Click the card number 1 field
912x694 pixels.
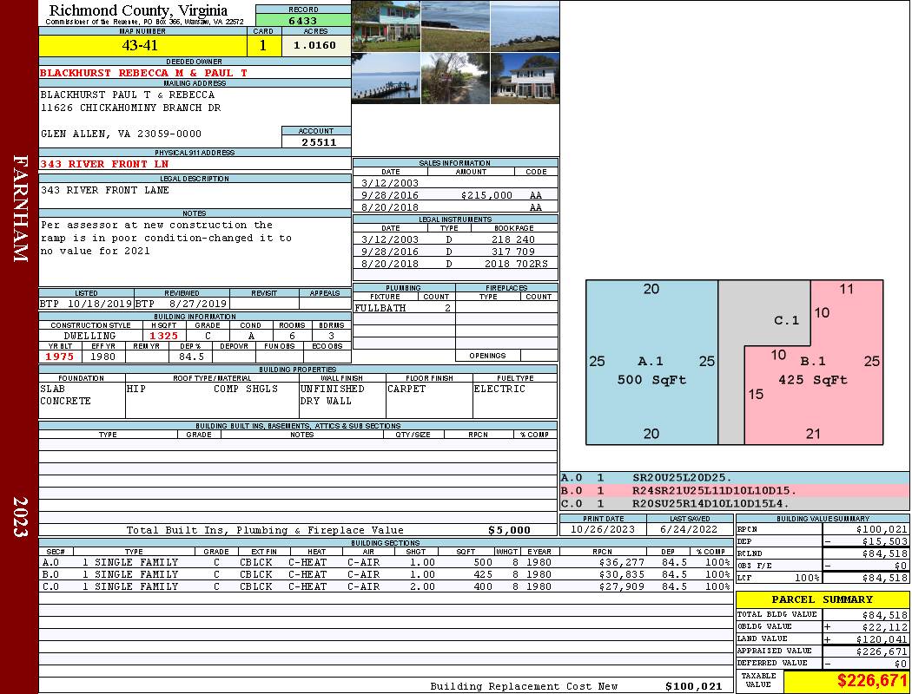(263, 45)
